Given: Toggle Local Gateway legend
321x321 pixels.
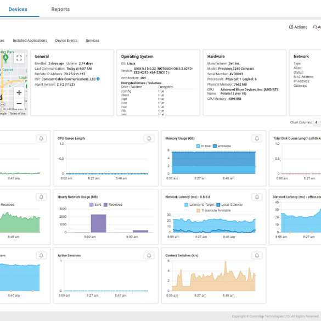Looking at the screenshot, I should (229, 205).
